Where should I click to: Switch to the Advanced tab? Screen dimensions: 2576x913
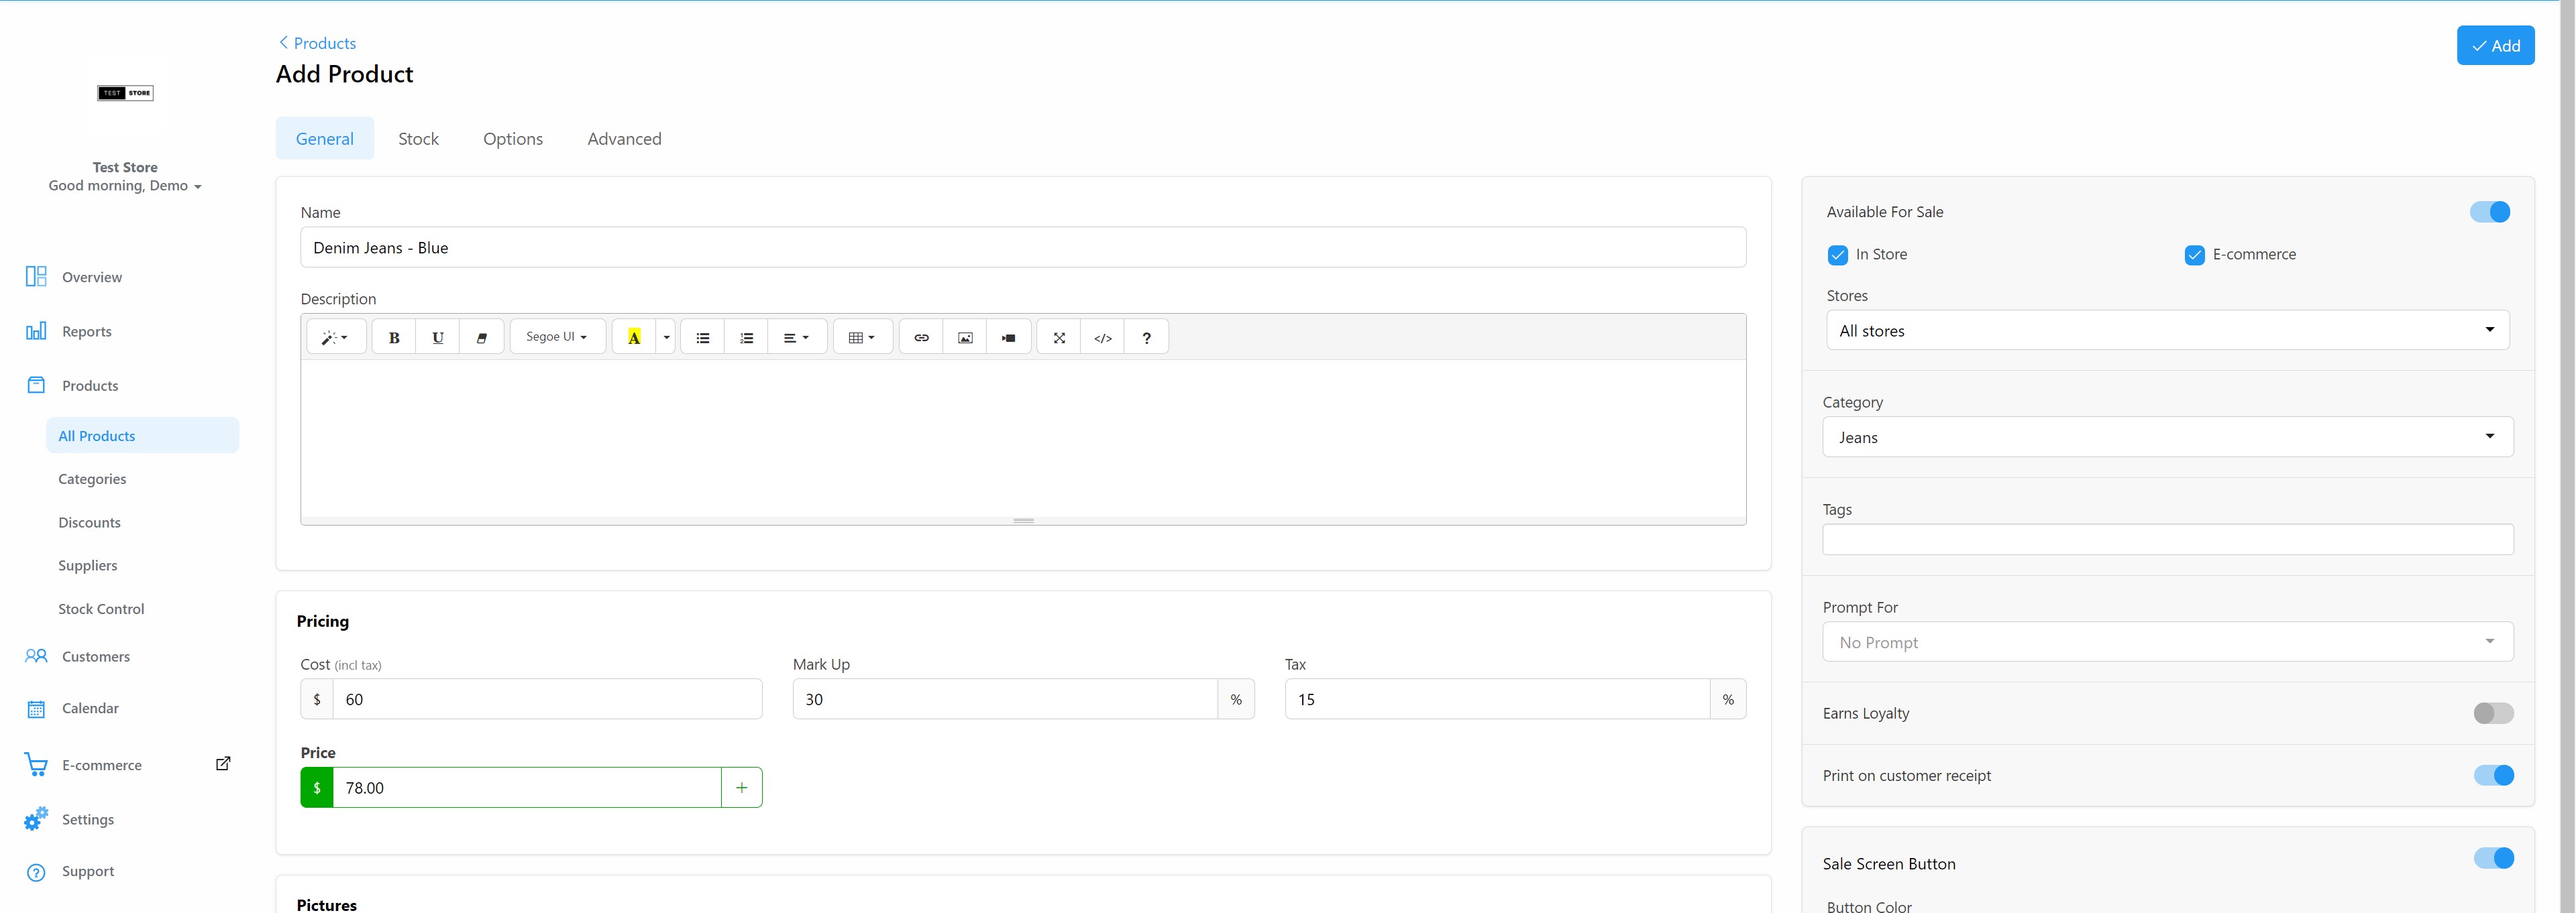coord(624,138)
